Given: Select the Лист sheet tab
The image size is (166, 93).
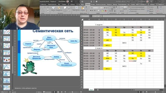Looking at the screenshot, I should (91, 90).
